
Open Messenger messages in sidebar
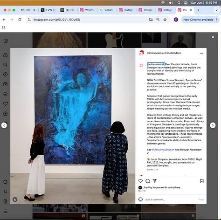pos(6,94)
